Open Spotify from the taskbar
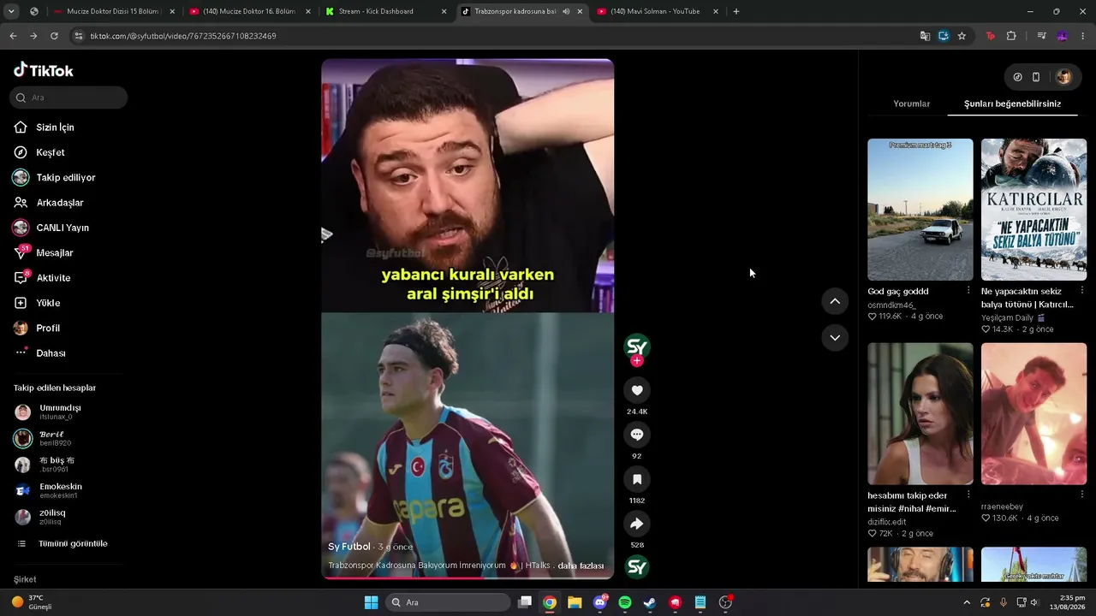This screenshot has width=1096, height=616. click(625, 602)
